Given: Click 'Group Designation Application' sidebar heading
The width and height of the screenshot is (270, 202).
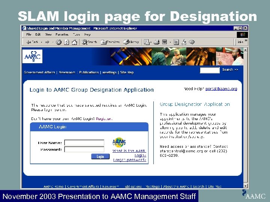Looking at the screenshot, I should 195,104.
